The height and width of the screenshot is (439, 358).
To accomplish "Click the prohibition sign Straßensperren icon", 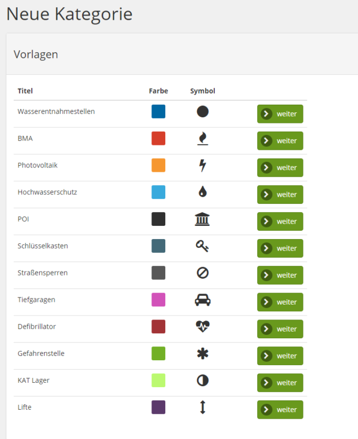I will point(203,273).
